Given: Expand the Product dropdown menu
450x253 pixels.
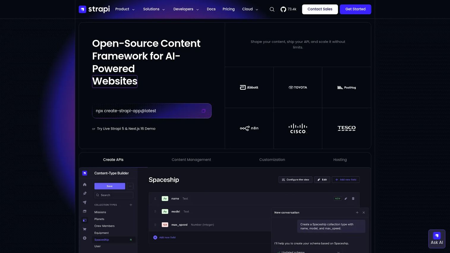Looking at the screenshot, I should 125,9.
